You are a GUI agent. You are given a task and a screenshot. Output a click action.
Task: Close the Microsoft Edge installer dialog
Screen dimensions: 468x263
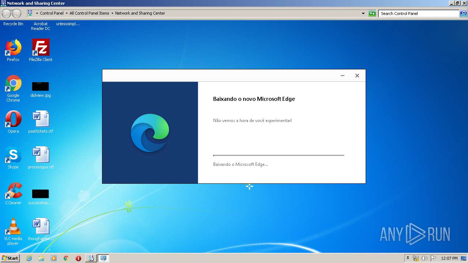[357, 76]
